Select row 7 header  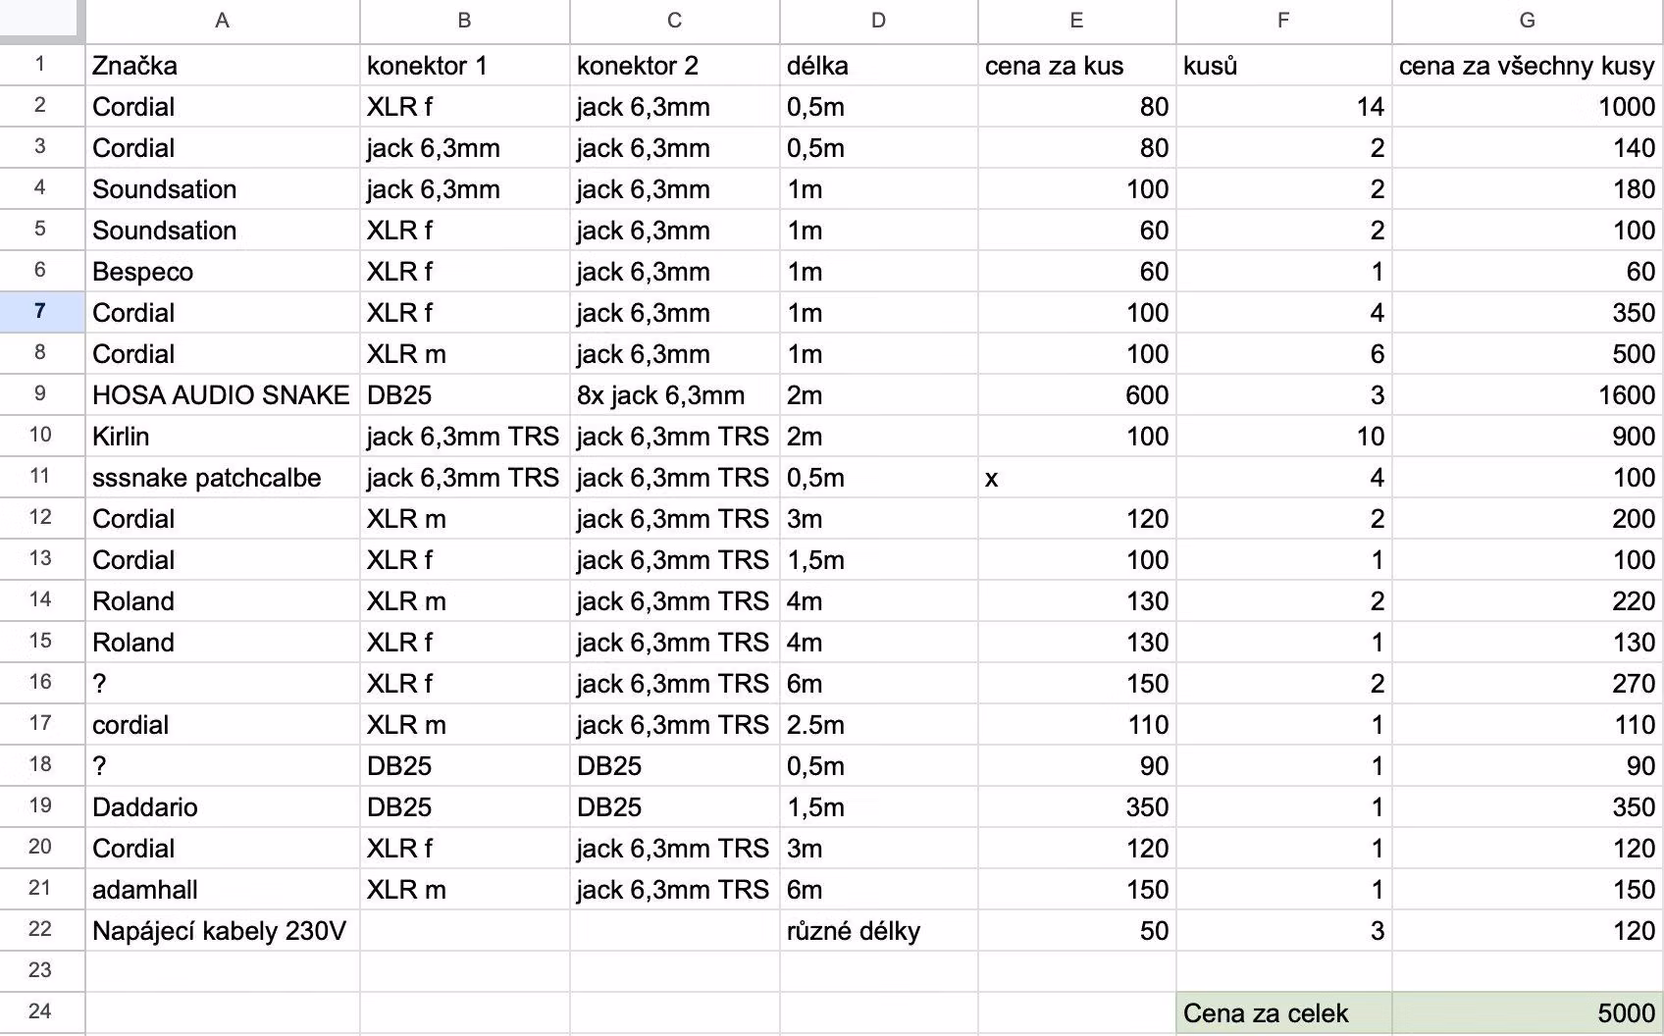point(40,312)
